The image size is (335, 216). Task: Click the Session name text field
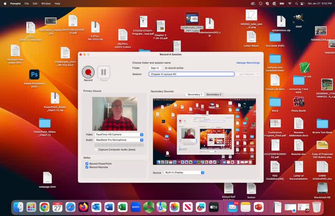191,74
